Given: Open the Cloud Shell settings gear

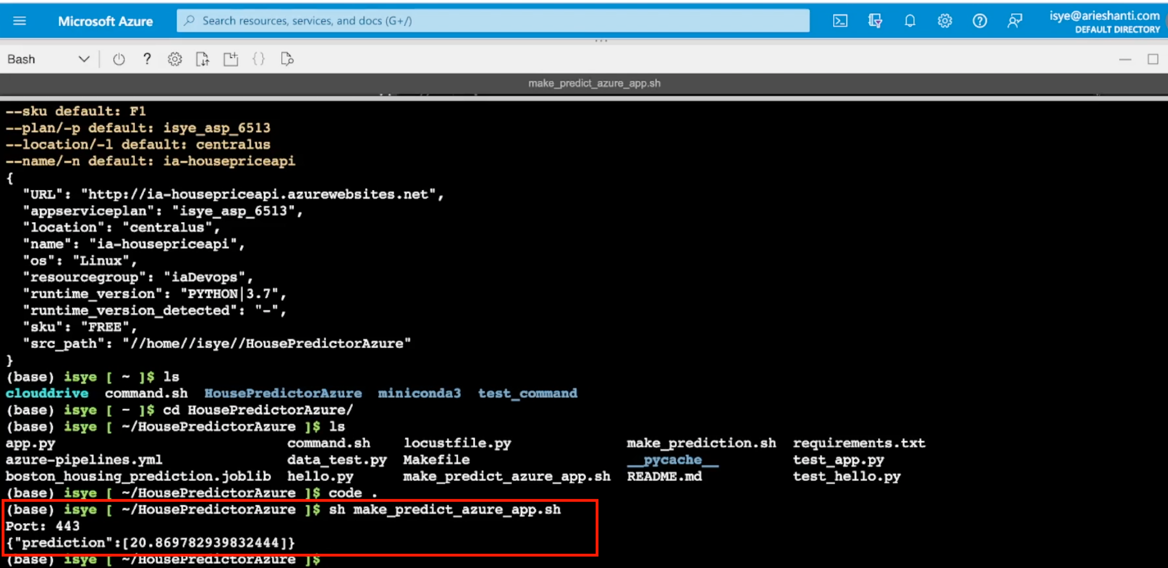Looking at the screenshot, I should coord(174,58).
